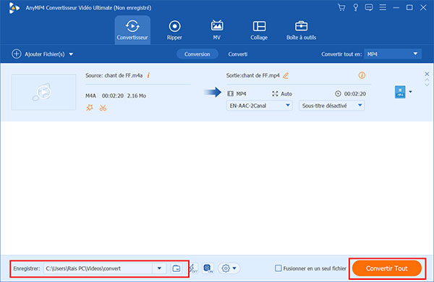434x282 pixels.
Task: Toggle the lightning acceleration OFF icon
Action: pyautogui.click(x=193, y=268)
